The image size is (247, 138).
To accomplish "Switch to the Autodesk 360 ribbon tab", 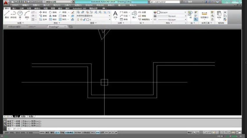I will tap(79, 8).
